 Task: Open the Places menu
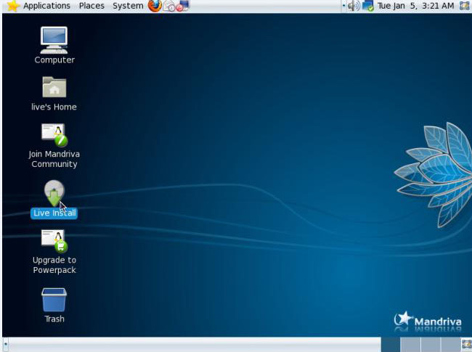[x=91, y=6]
